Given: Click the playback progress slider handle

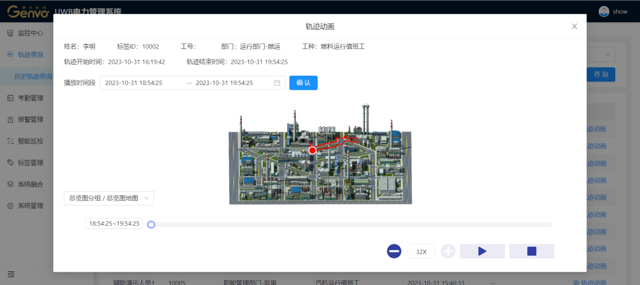Looking at the screenshot, I should (x=151, y=224).
